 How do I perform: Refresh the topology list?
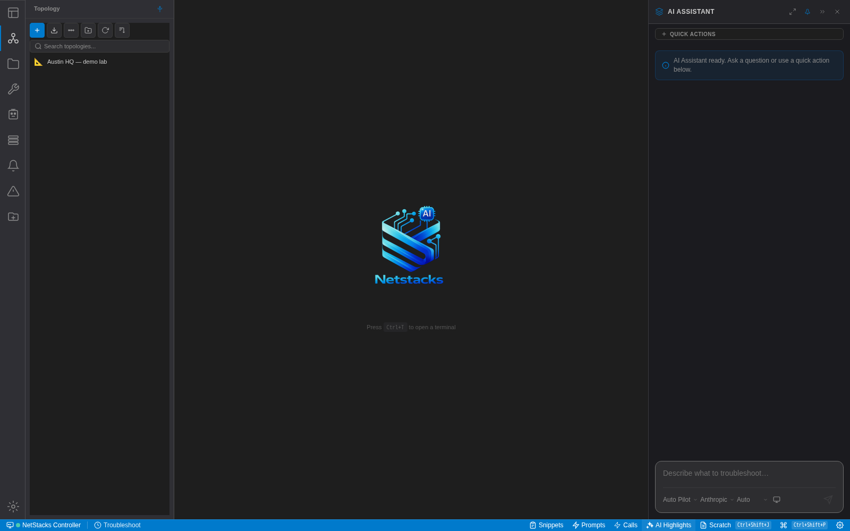(105, 30)
